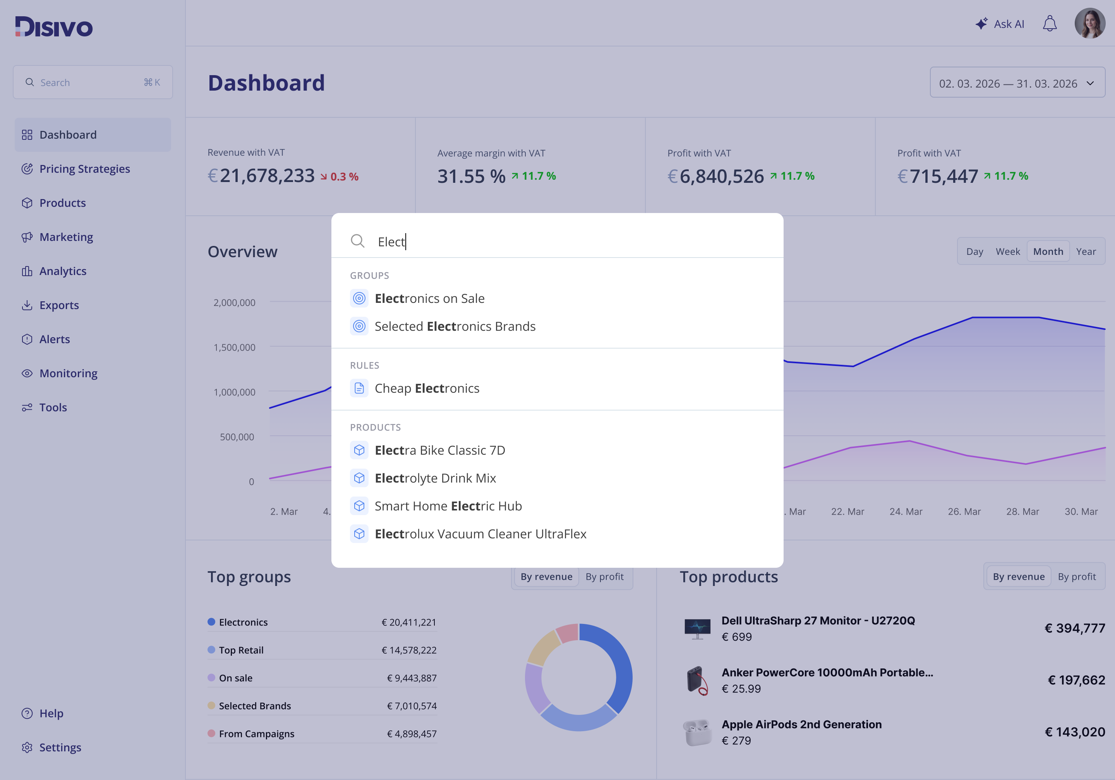Screen dimensions: 1115x780
Task: Click the Ask AI sparkle icon
Action: pos(981,23)
